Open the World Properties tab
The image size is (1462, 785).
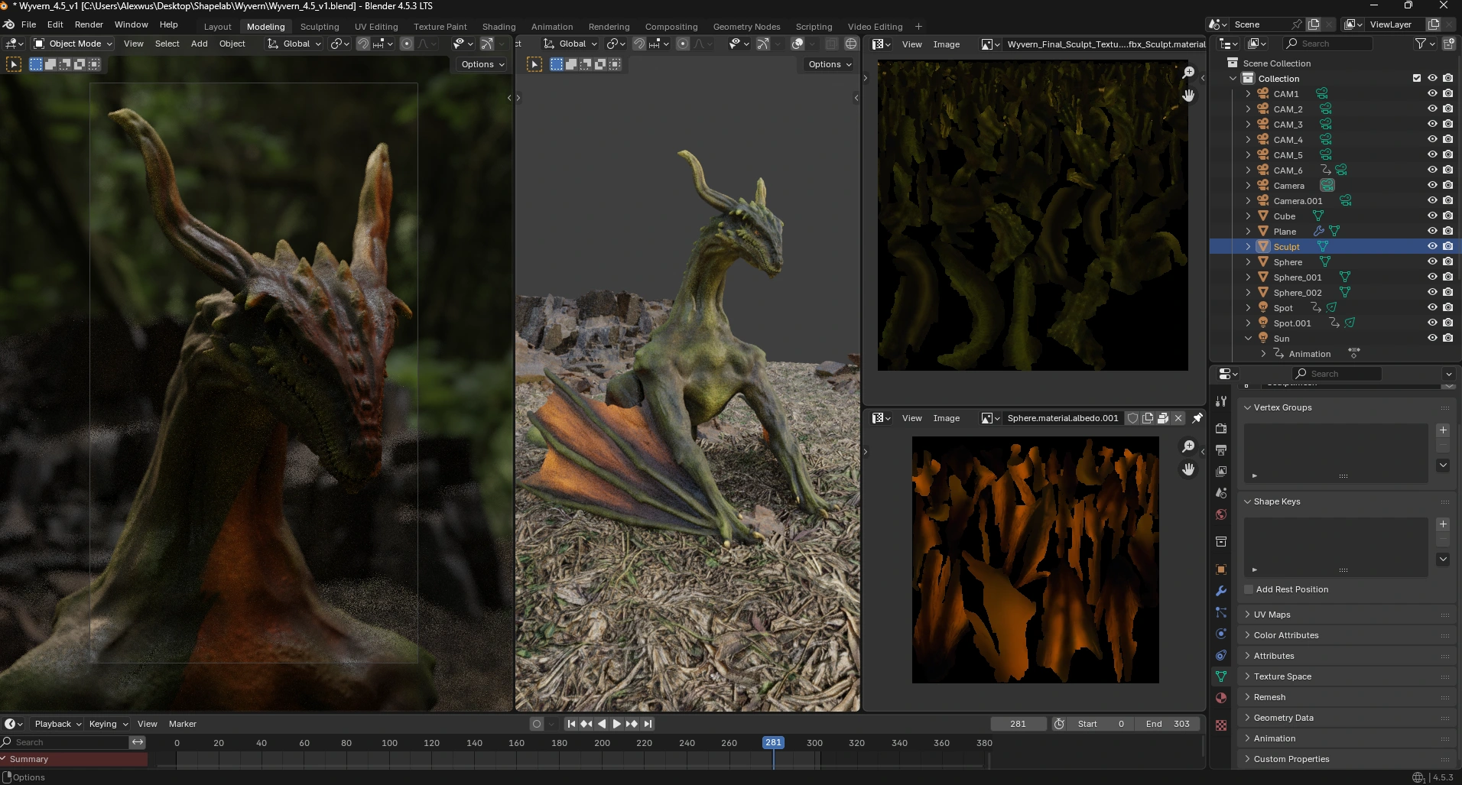[1221, 514]
